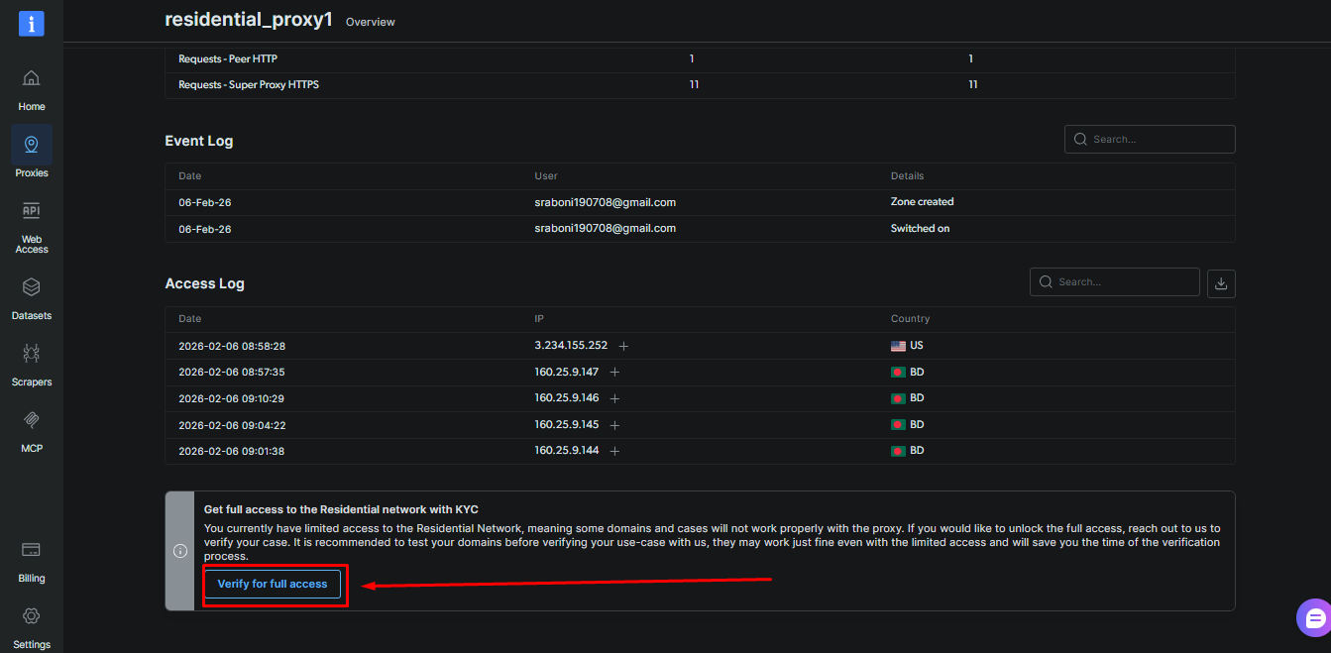Focus the Access Log search field
The image size is (1331, 653).
click(x=1115, y=282)
